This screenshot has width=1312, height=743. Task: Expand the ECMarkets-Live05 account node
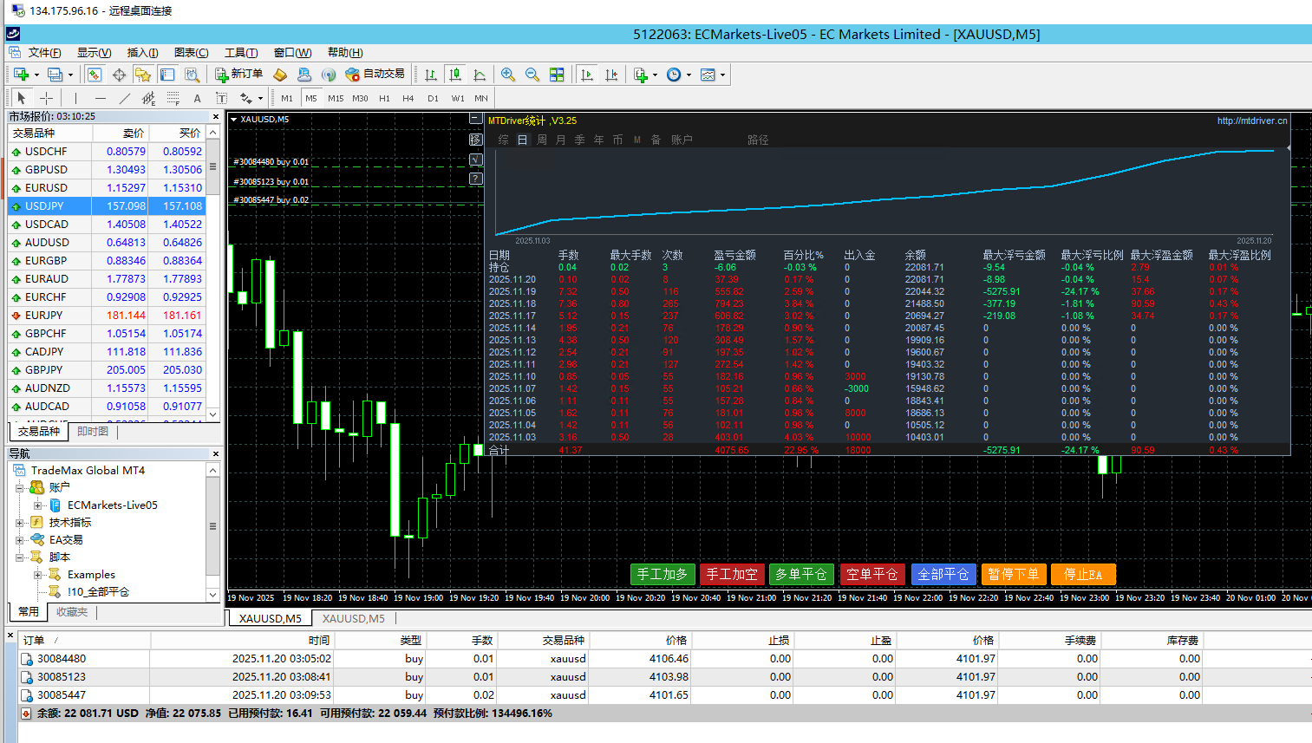38,505
